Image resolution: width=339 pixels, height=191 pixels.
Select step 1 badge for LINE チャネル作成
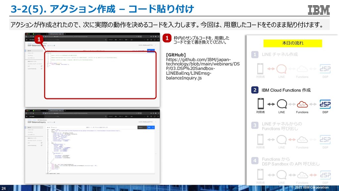tap(255, 54)
